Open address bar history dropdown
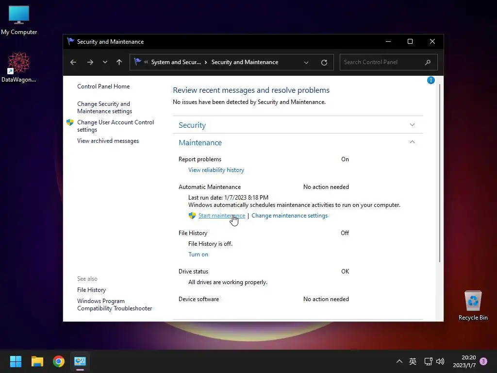497x373 pixels. tap(306, 63)
